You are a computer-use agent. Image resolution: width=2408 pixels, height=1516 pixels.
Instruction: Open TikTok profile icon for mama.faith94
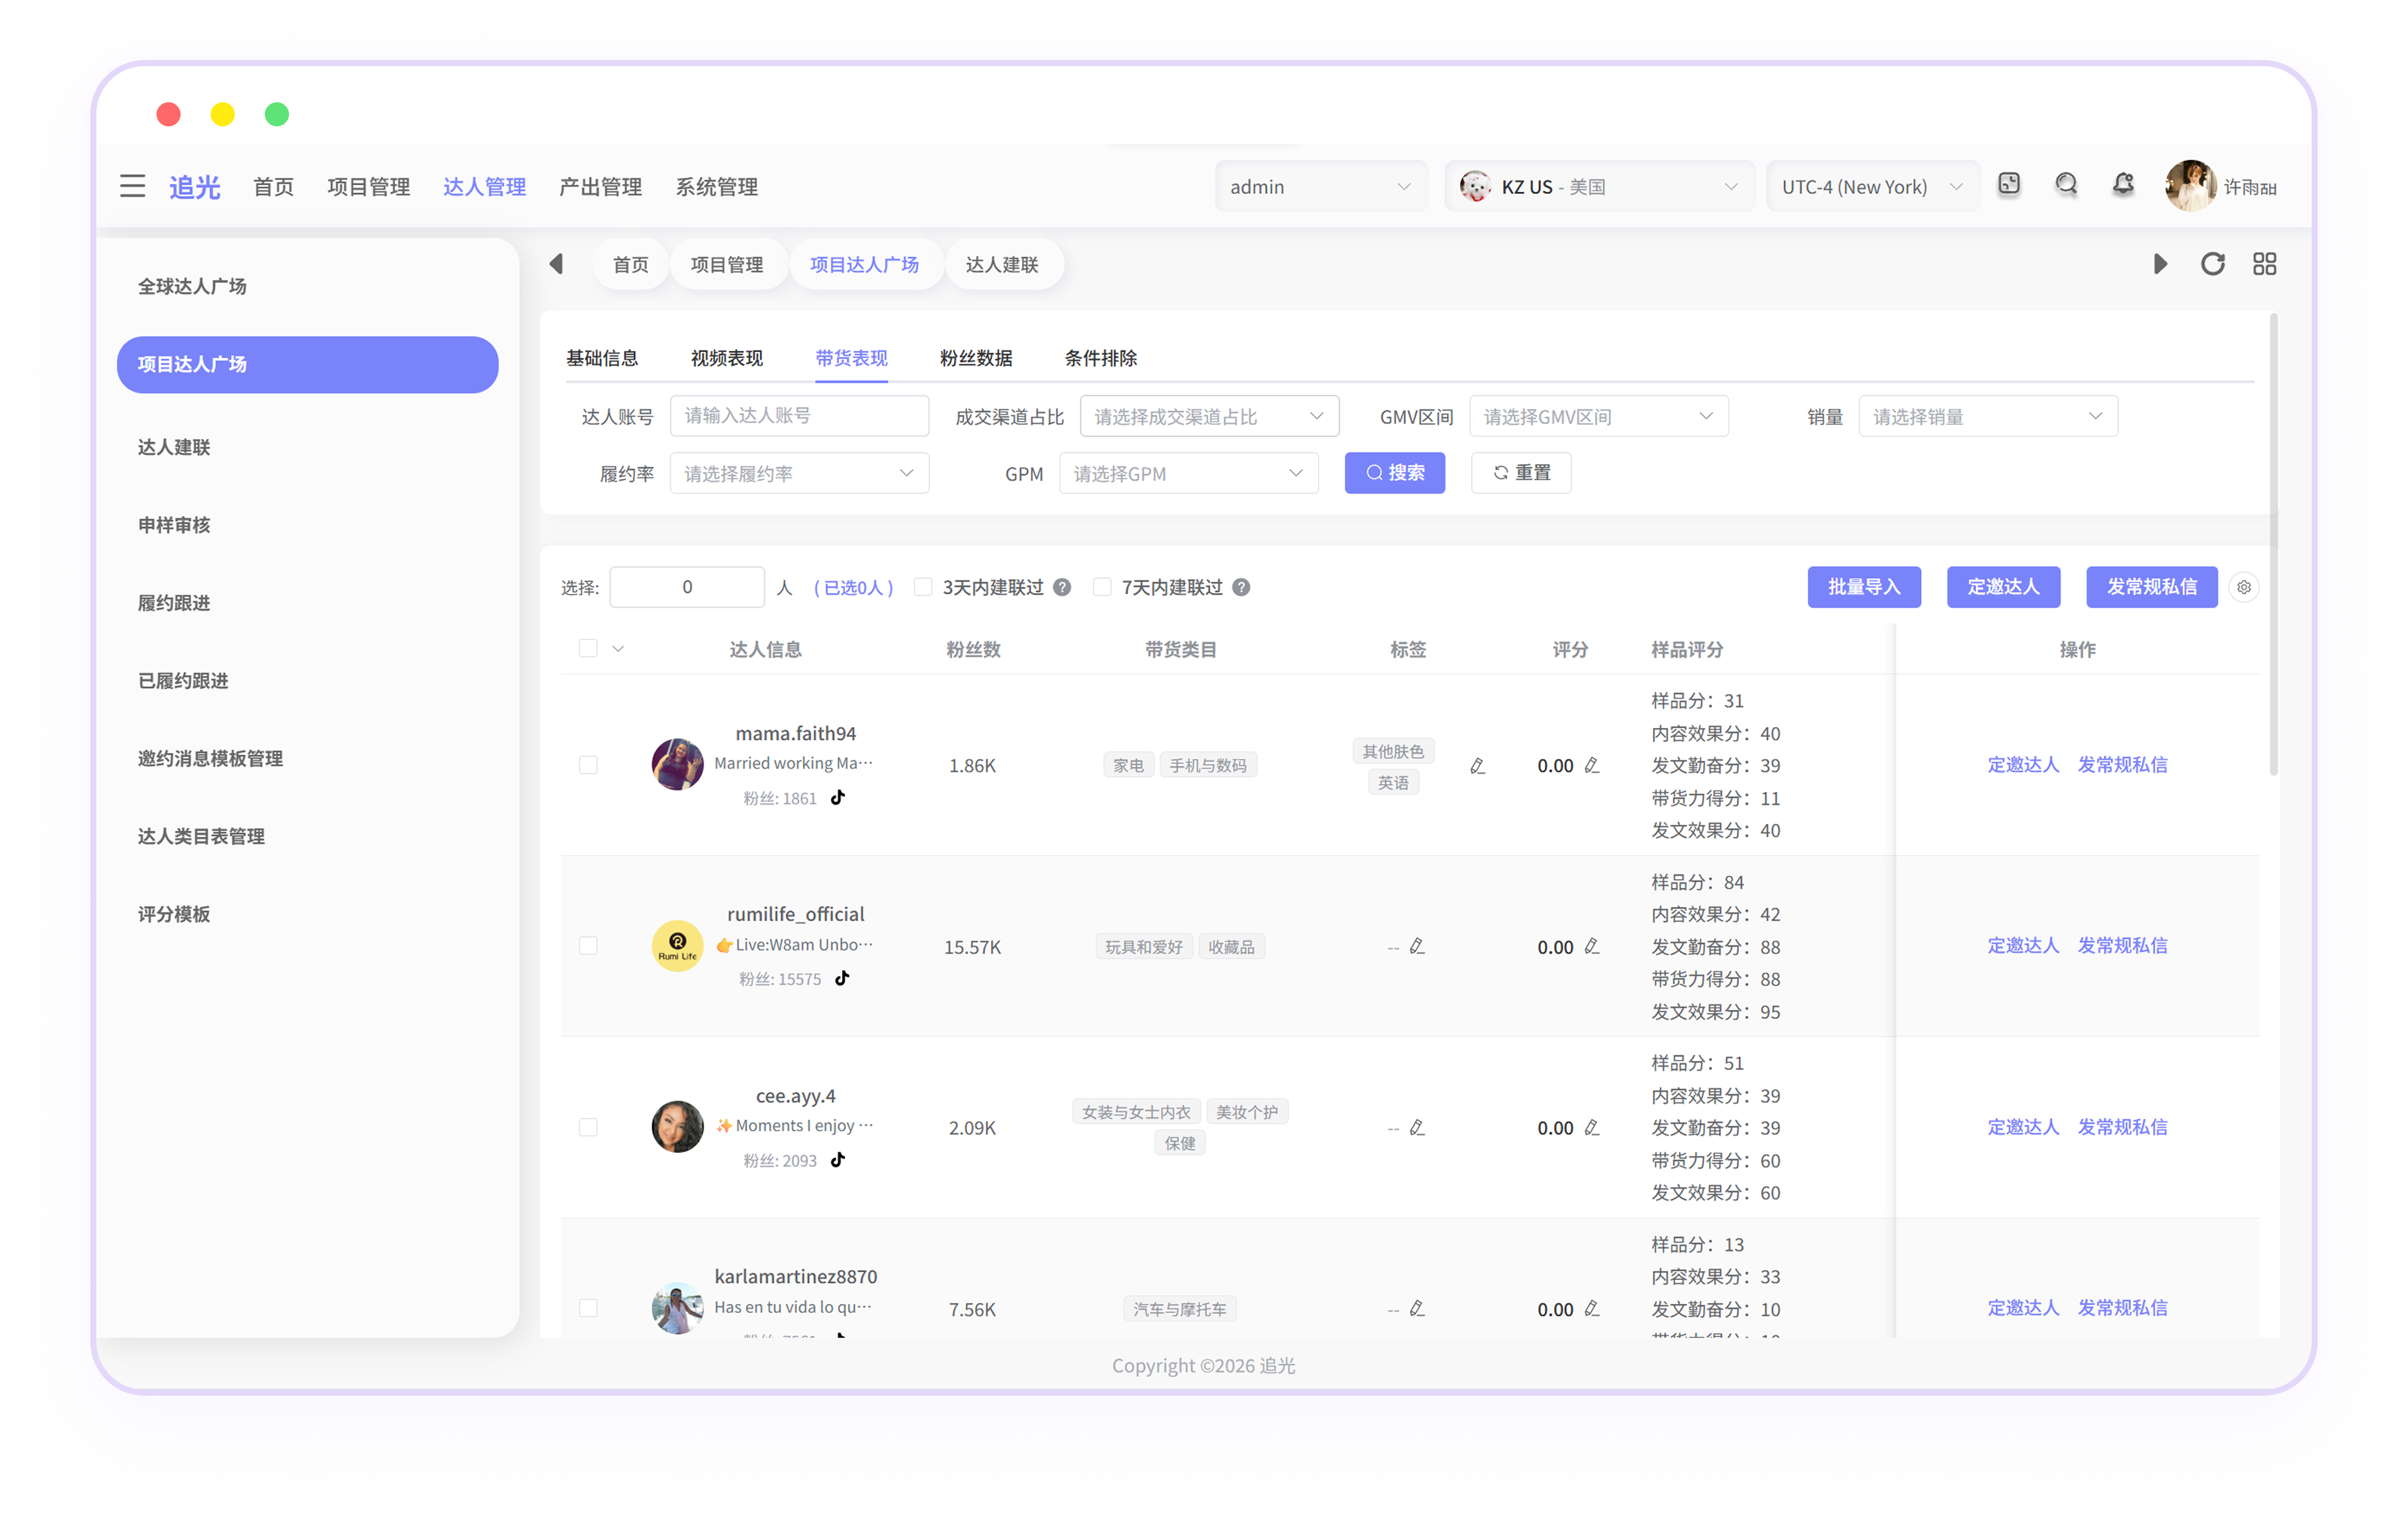point(838,797)
